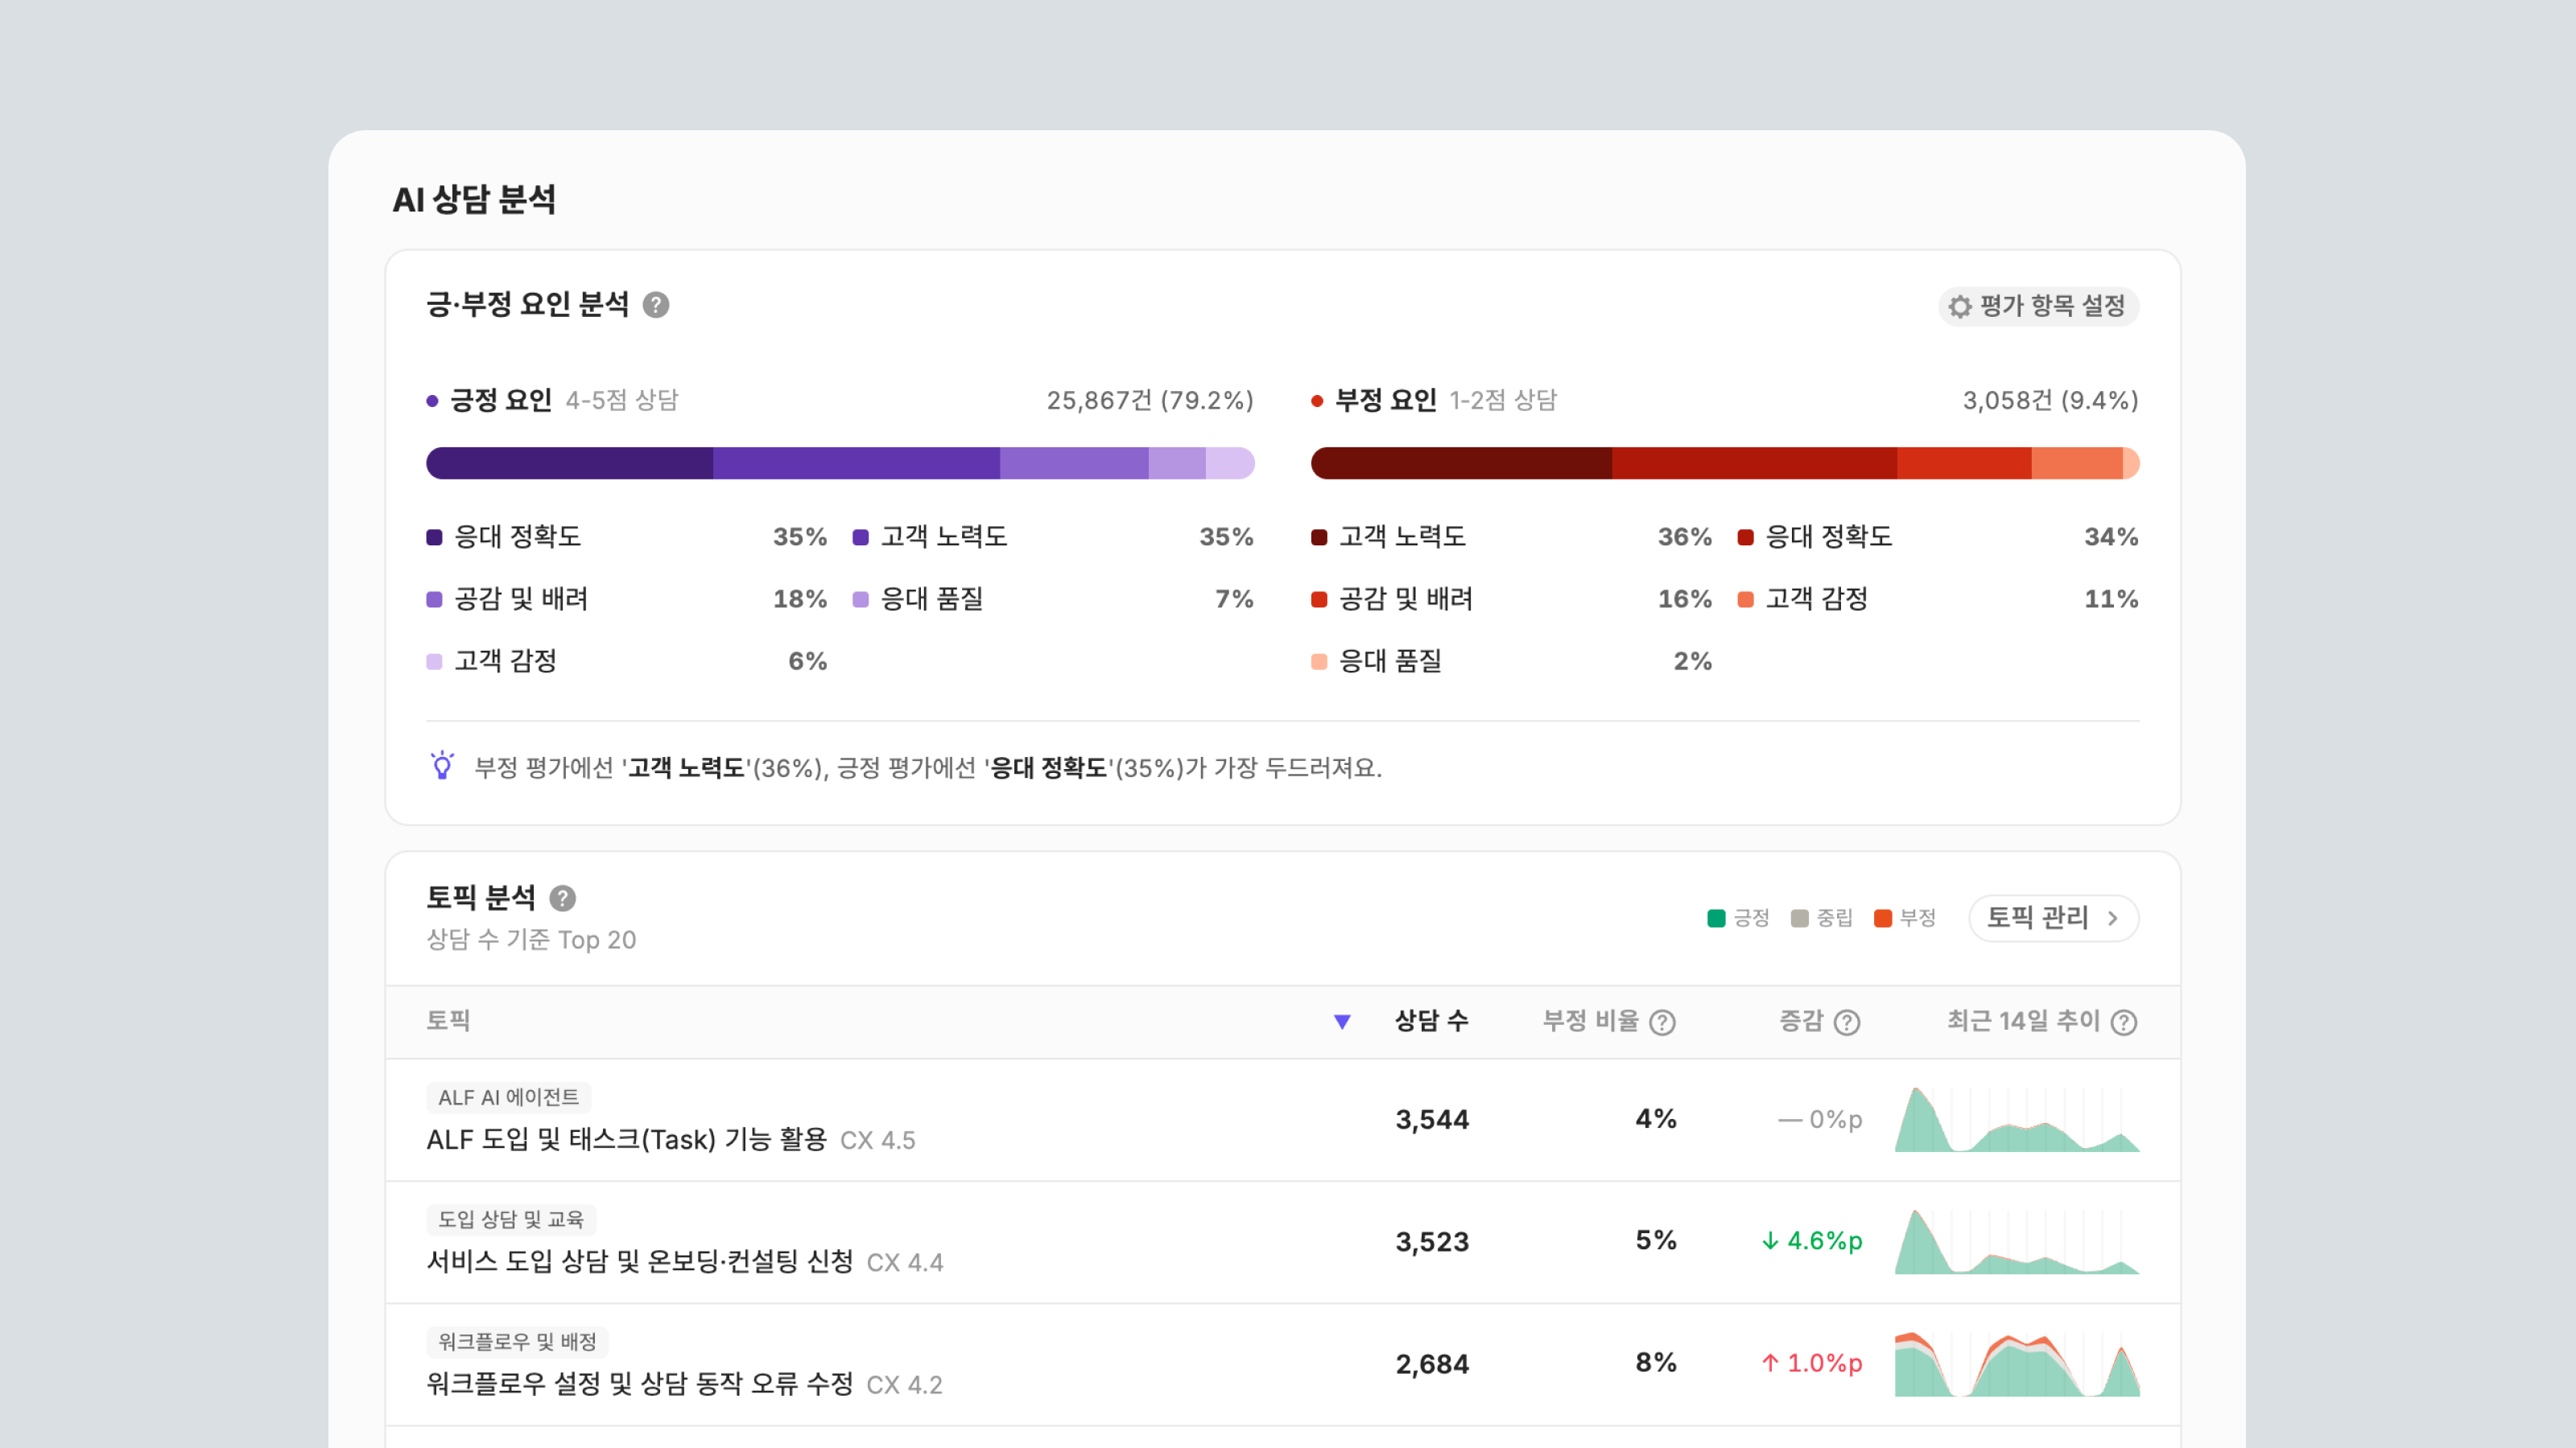This screenshot has height=1448, width=2576.
Task: Click trend sparkline for 서비스 도입 상담 row
Action: pyautogui.click(x=2017, y=1242)
